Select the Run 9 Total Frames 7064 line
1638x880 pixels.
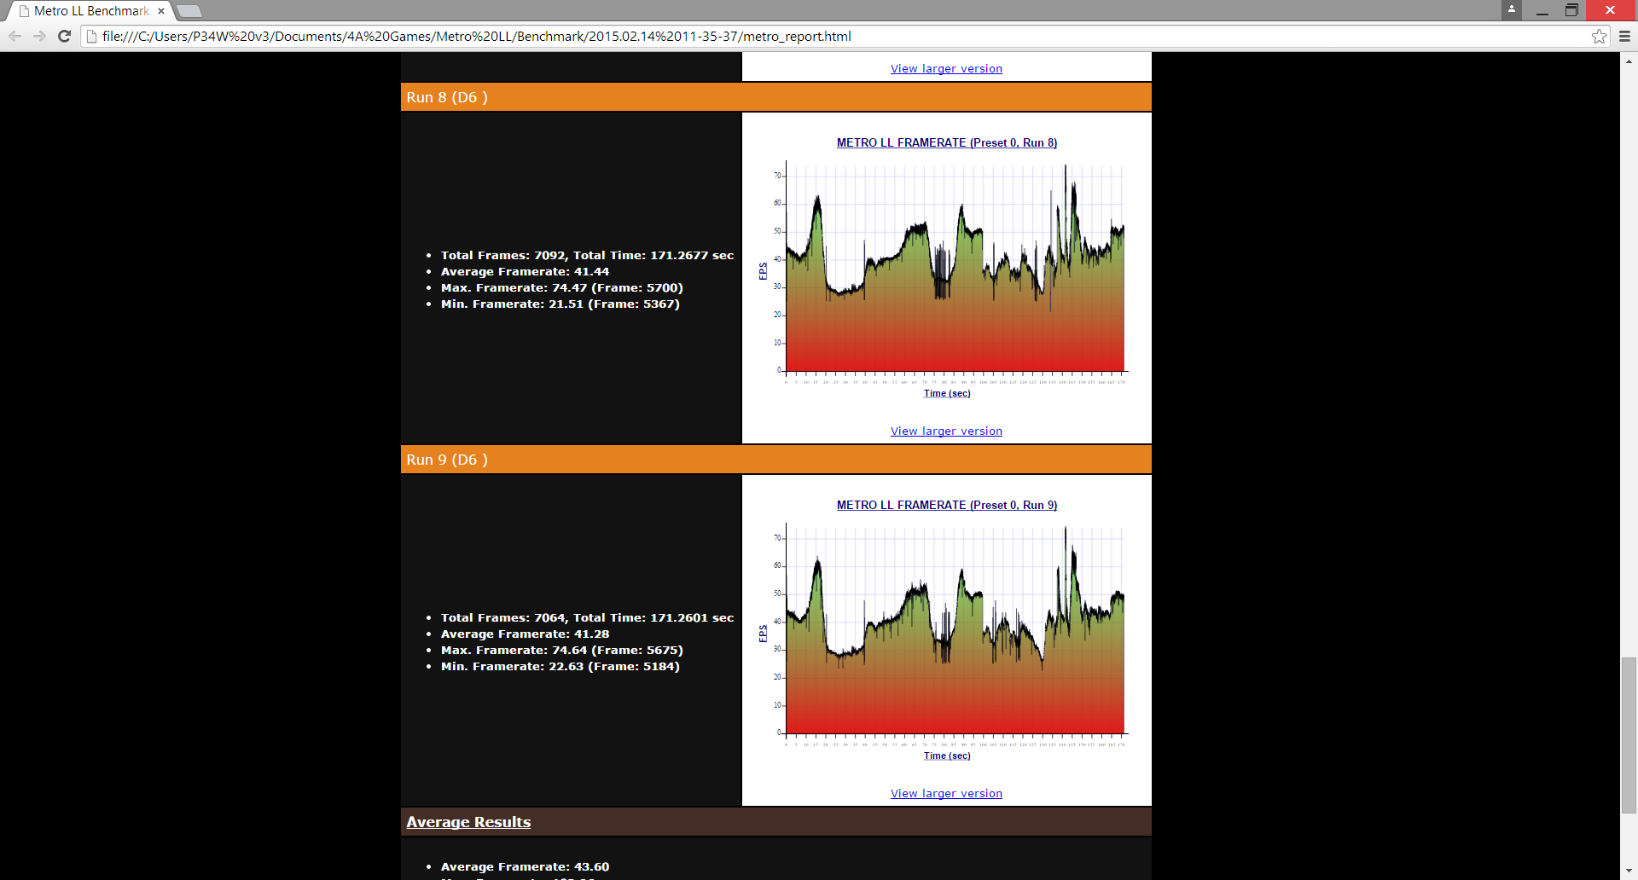(x=587, y=617)
